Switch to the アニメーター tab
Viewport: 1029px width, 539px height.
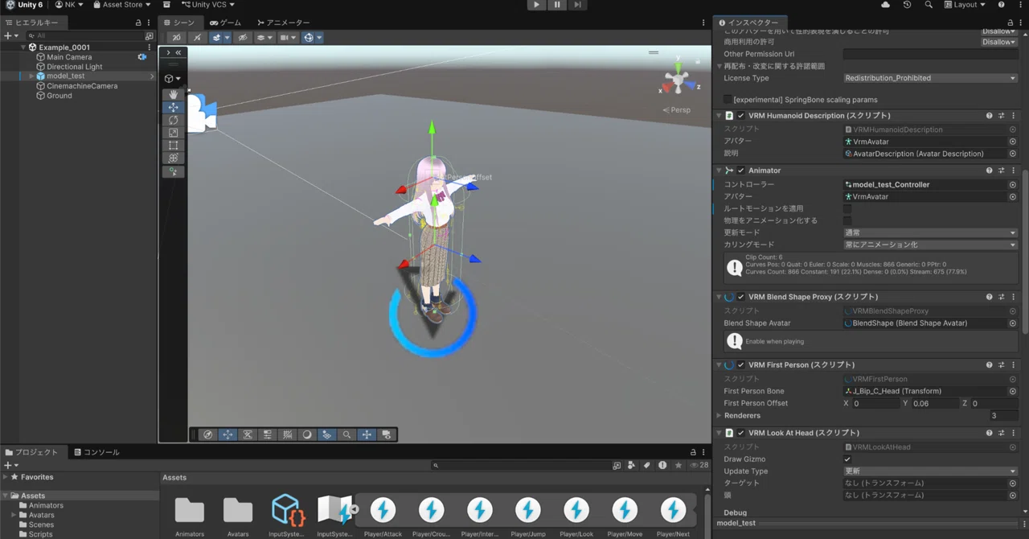click(283, 23)
